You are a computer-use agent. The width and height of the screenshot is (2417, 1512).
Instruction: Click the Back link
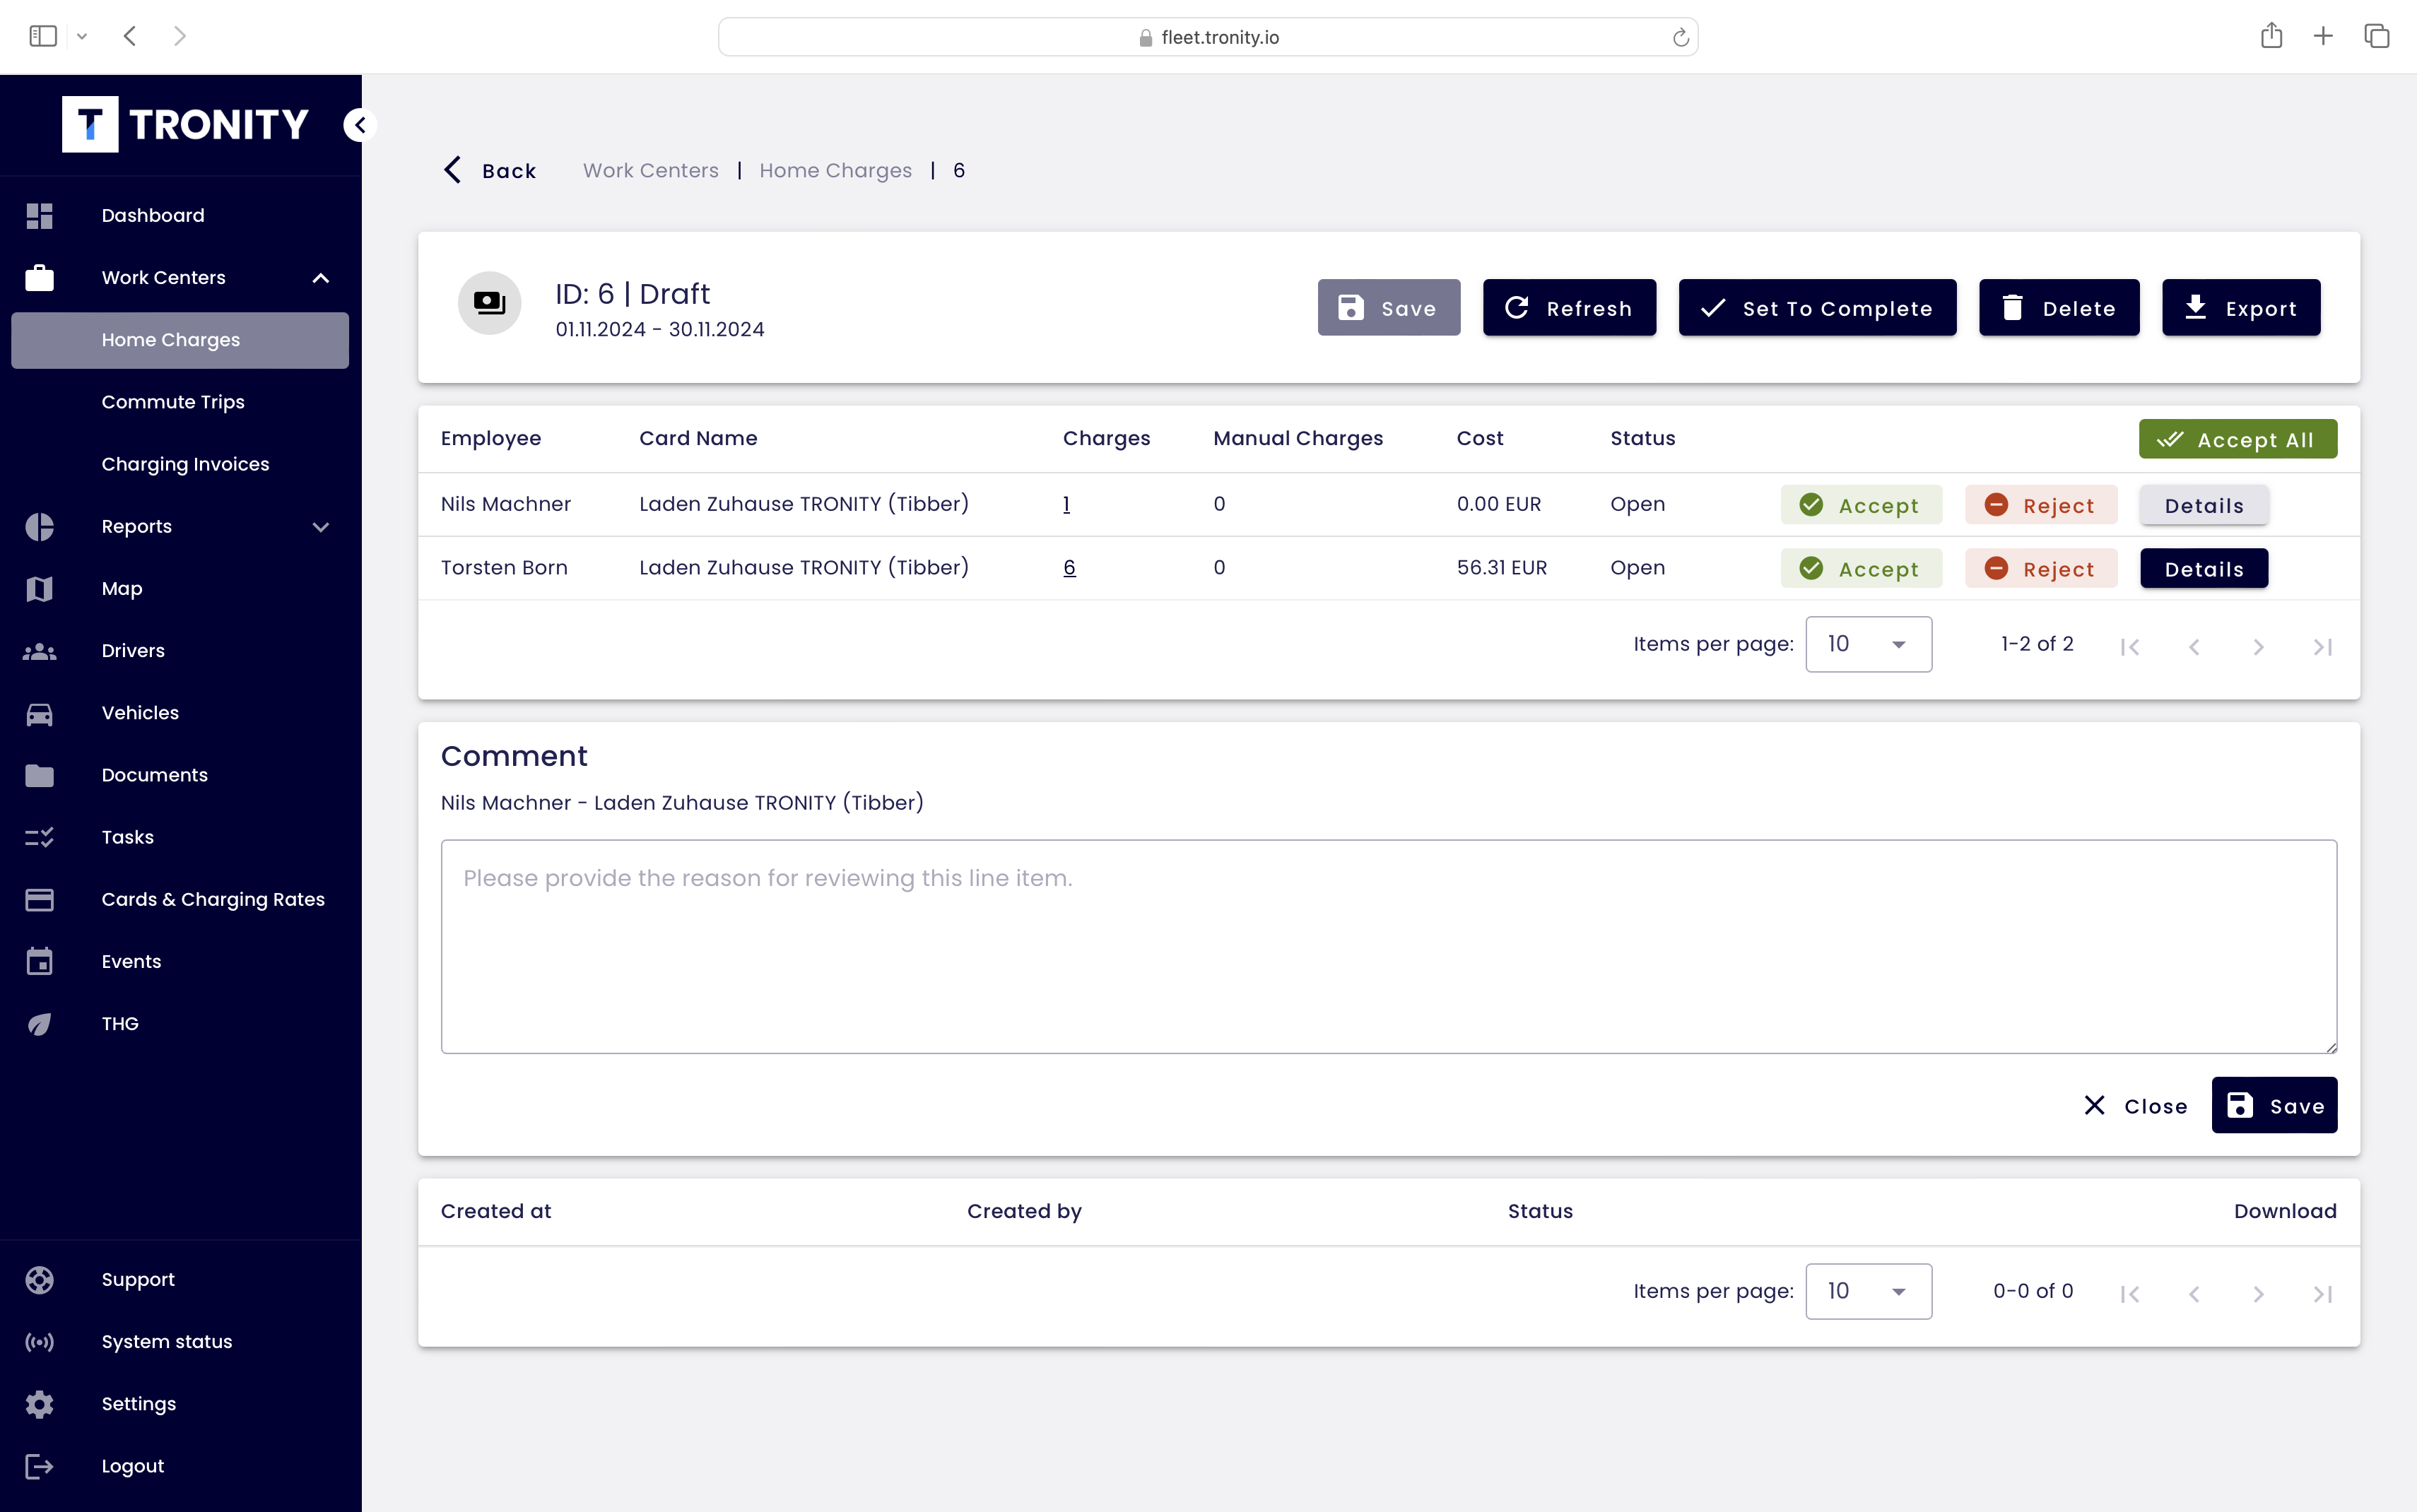pyautogui.click(x=490, y=170)
